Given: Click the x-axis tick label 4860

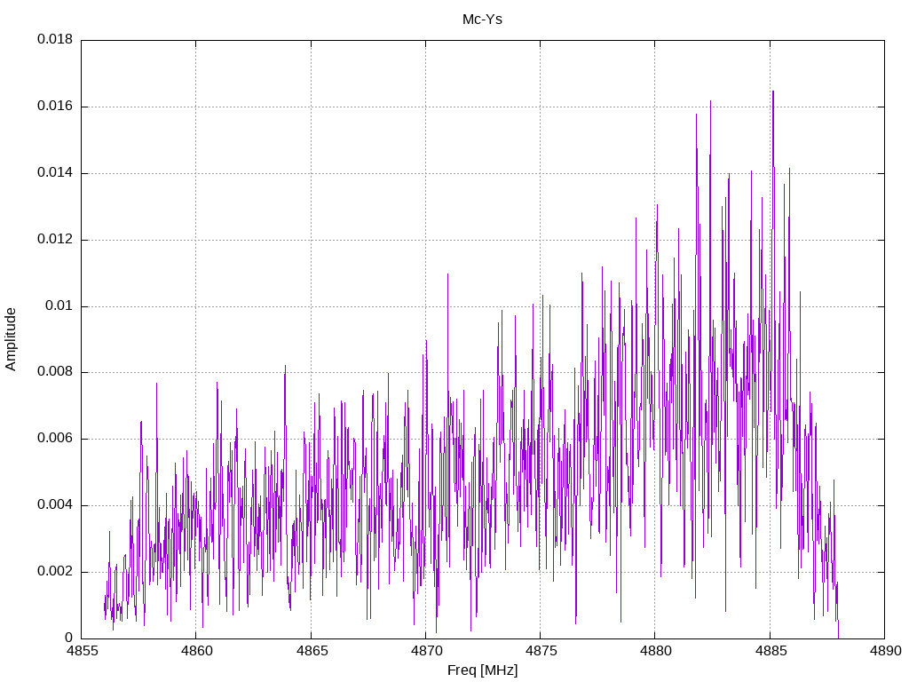Looking at the screenshot, I should tap(196, 651).
